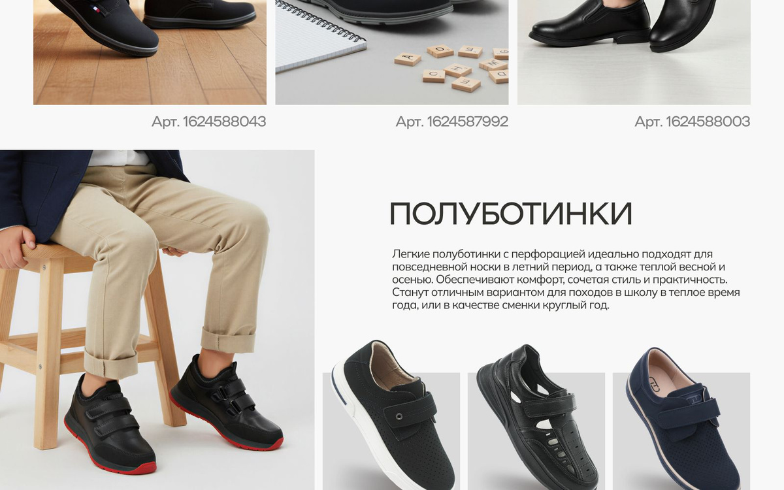Screen dimensions: 784x490
Task: Click the velcro strap on navy shoe
Action: click(x=690, y=414)
